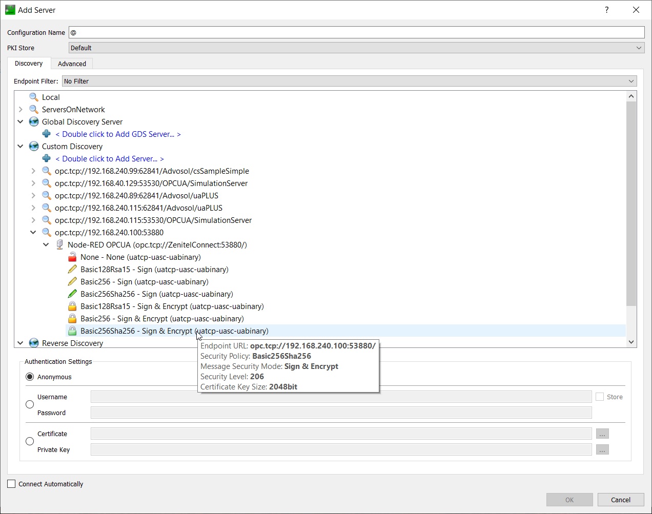Click the magnifier icon next to Local

(x=34, y=97)
